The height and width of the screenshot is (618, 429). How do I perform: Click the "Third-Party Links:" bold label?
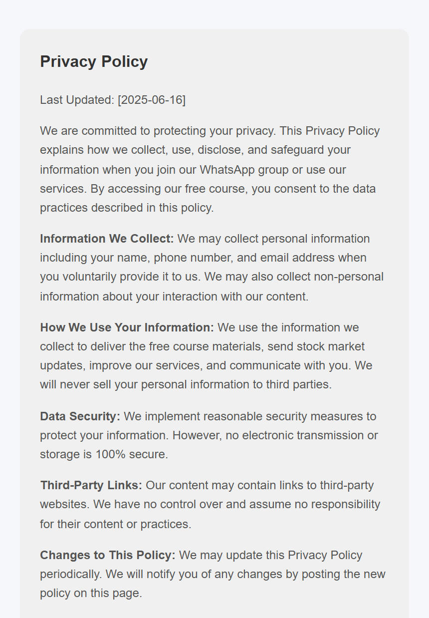[x=91, y=485]
